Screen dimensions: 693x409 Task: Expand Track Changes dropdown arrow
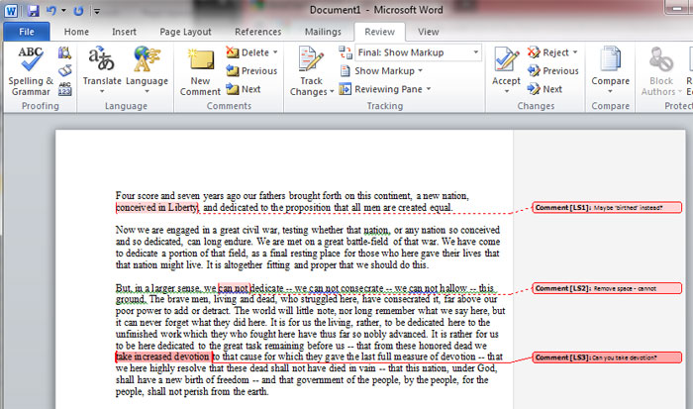tap(331, 92)
